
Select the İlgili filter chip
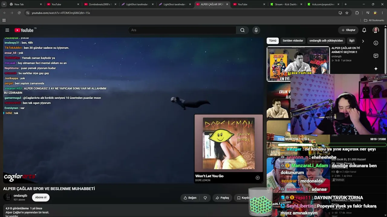pos(352,41)
